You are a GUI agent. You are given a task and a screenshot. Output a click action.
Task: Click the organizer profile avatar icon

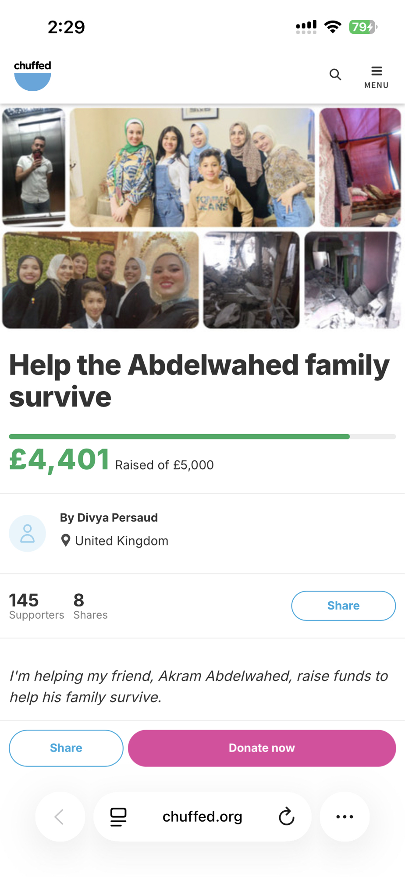pos(28,533)
